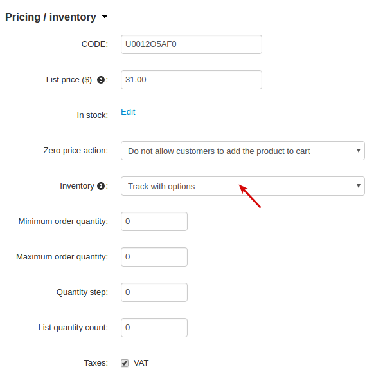Uncheck the VAT tax checkbox
378x385 pixels.
point(125,363)
